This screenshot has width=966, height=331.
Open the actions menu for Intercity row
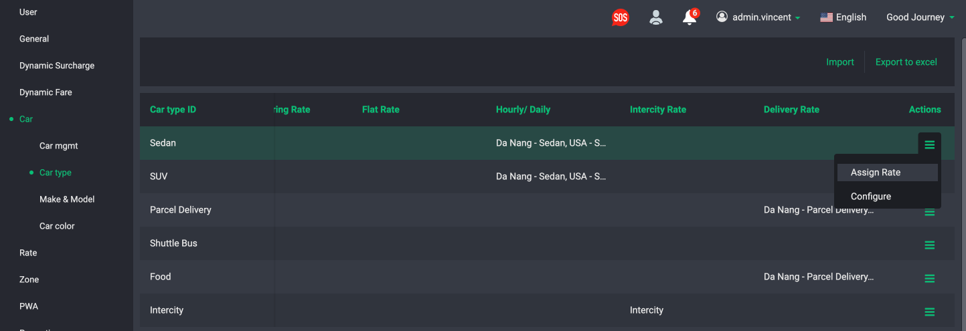coord(929,312)
